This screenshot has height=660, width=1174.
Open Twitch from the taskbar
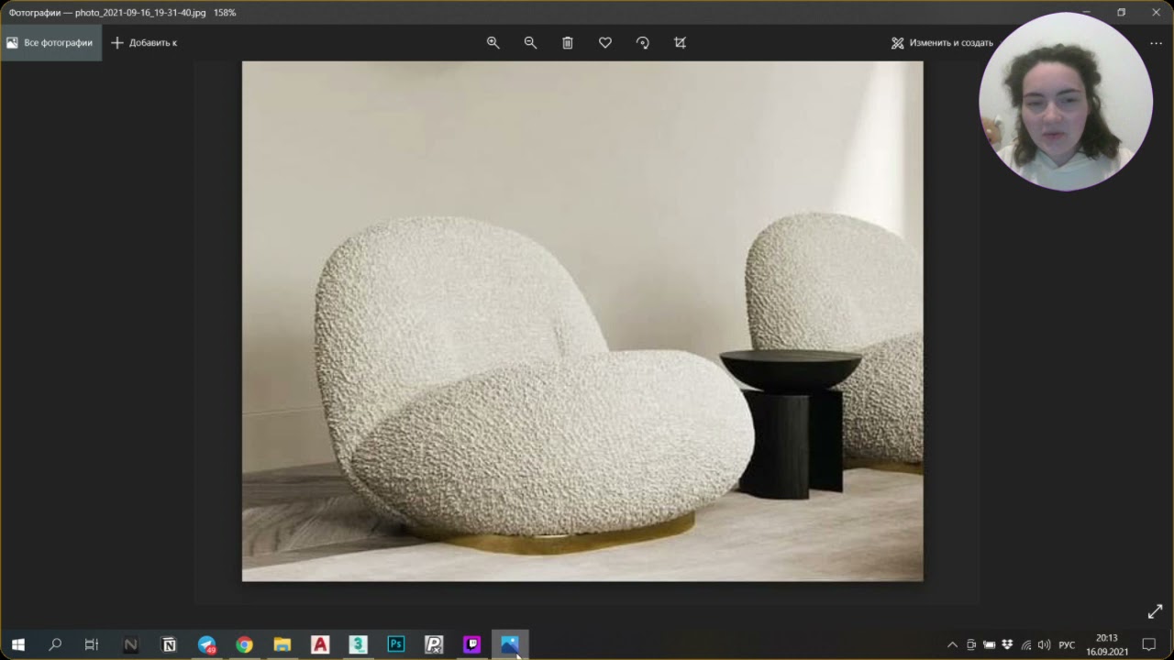(471, 644)
